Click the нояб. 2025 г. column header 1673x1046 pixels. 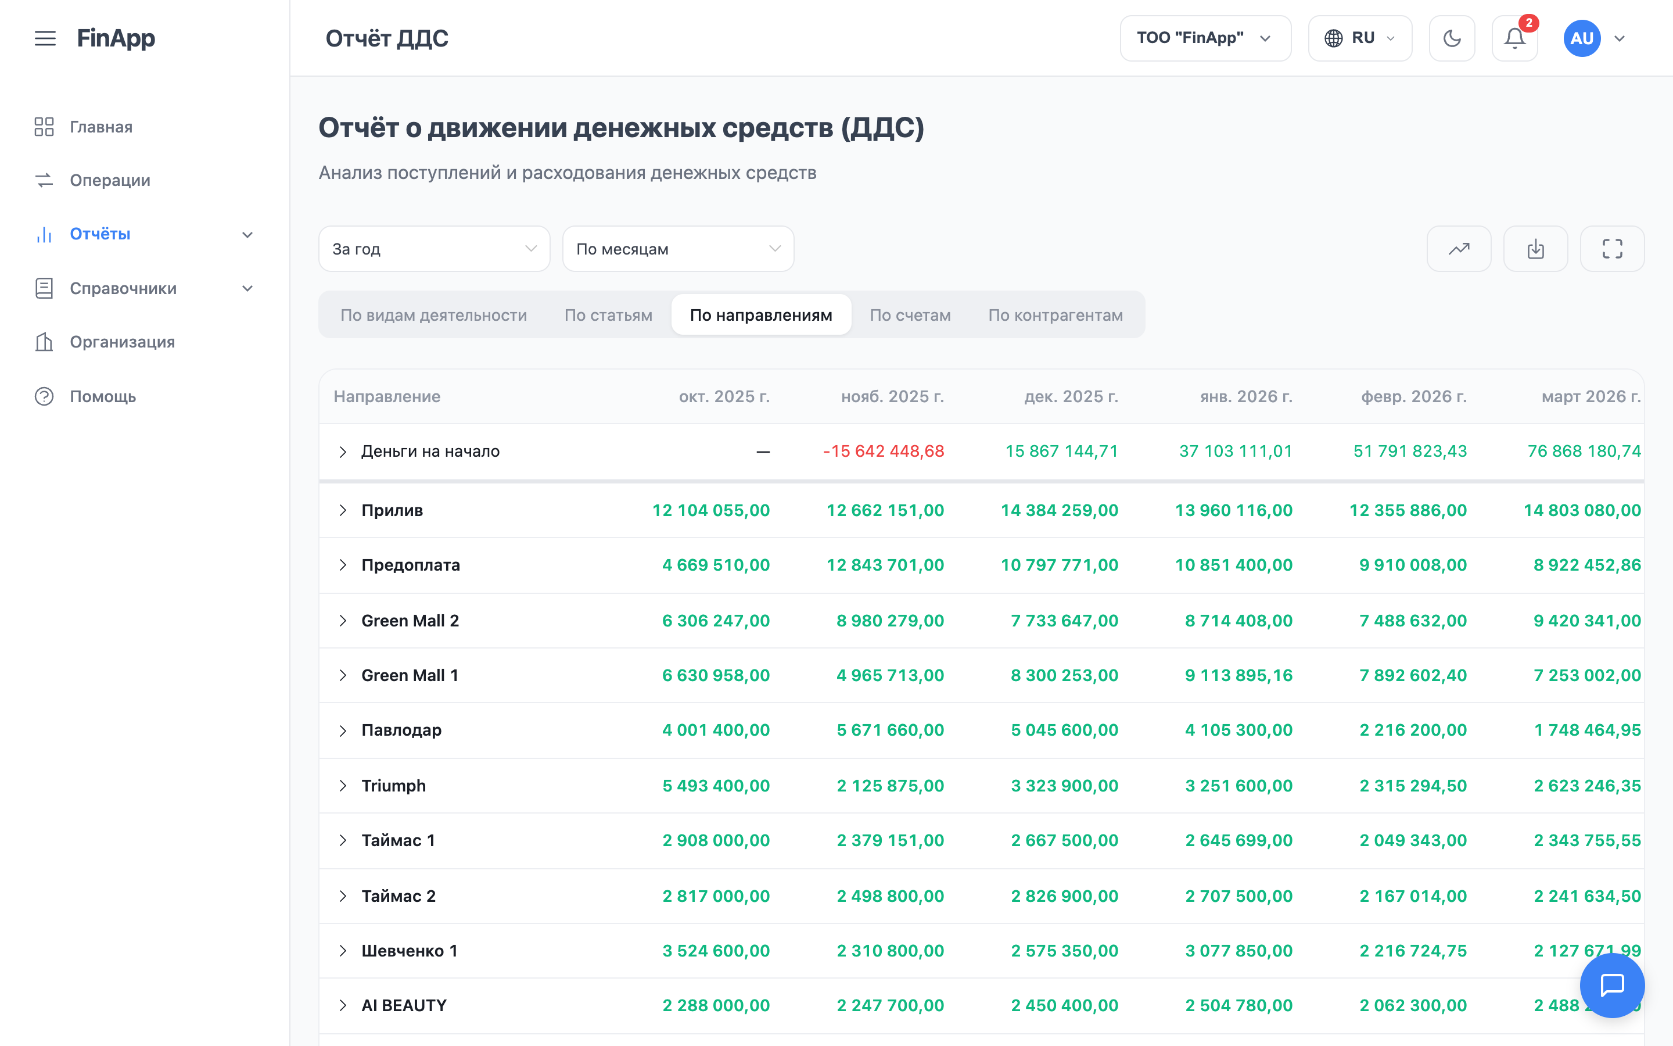(x=892, y=396)
